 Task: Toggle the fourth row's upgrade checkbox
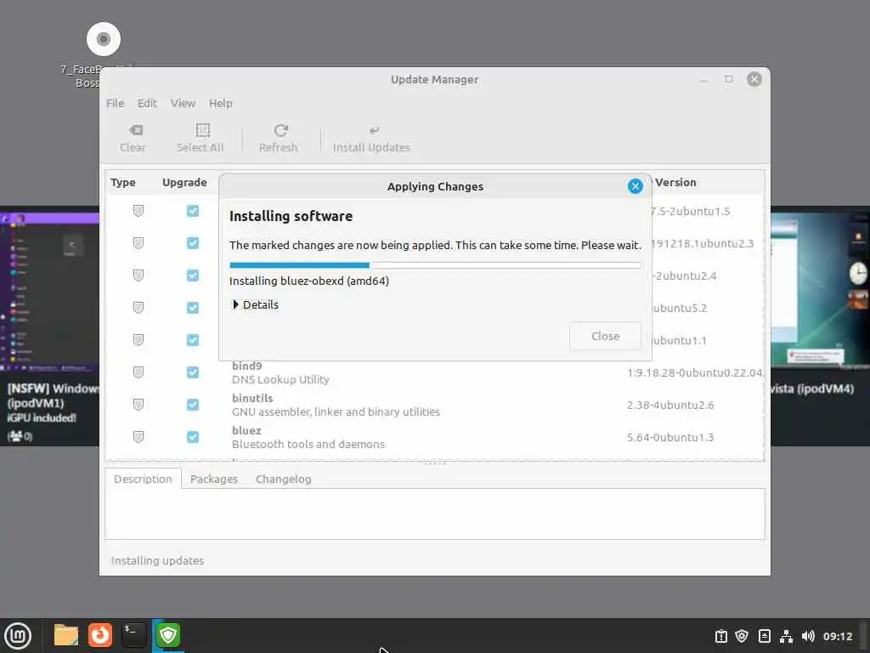pos(193,307)
